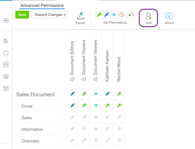
Task: Open the folder icon in sidebar
Action: 6,53
